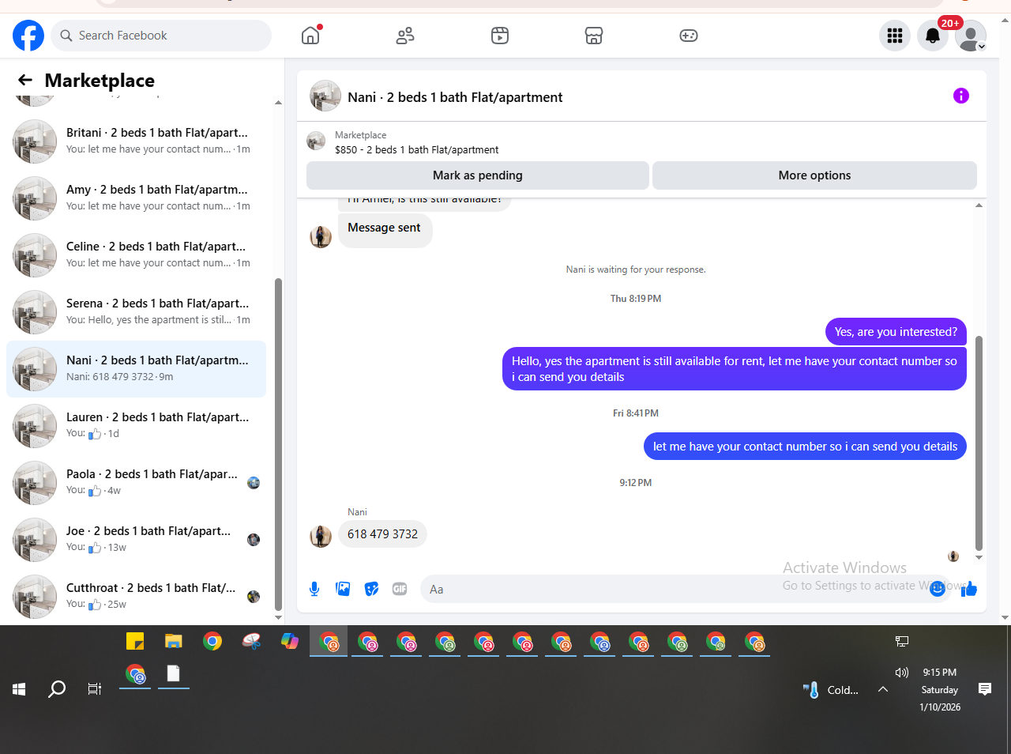Click Nani's header profile thumbnail

(x=325, y=96)
